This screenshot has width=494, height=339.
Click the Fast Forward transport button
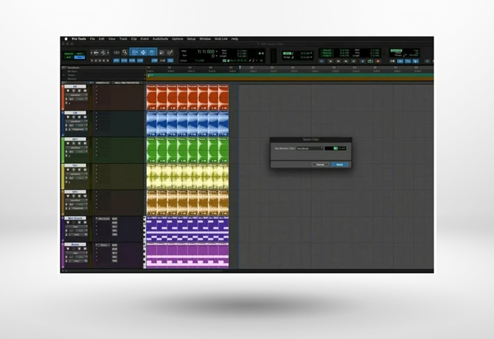(346, 61)
